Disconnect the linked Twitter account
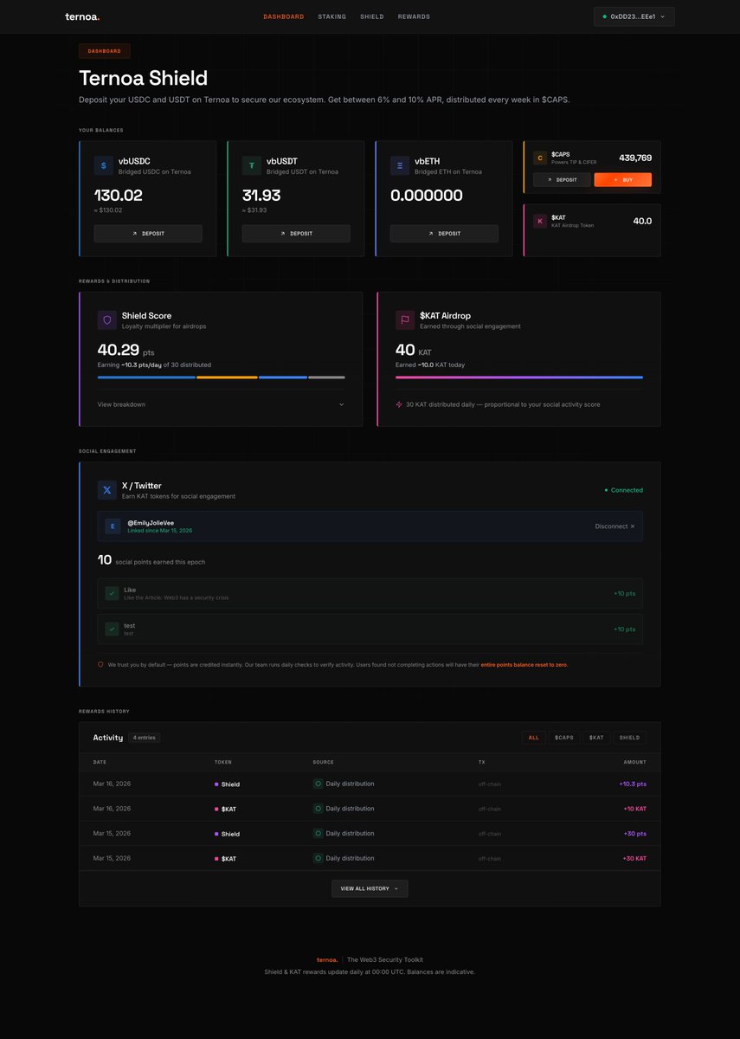740x1039 pixels. (615, 526)
